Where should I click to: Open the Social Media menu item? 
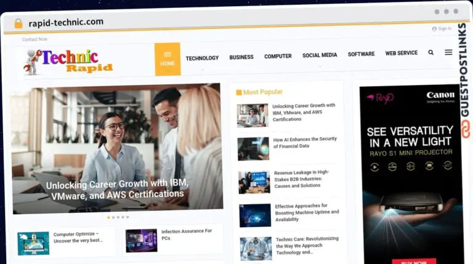point(320,55)
